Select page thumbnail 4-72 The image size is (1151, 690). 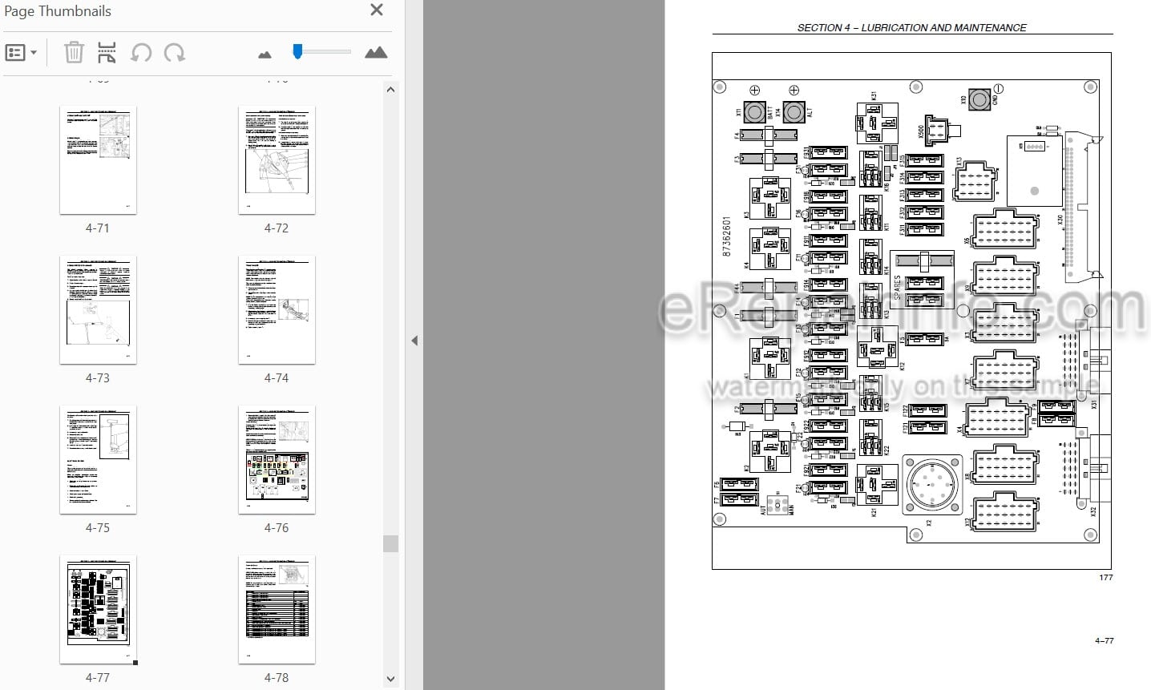[277, 160]
